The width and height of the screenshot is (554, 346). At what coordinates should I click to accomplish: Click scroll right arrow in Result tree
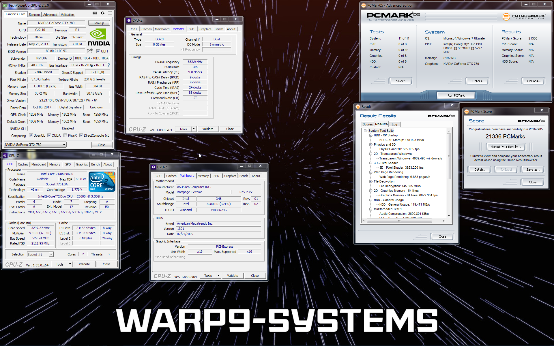coord(444,221)
